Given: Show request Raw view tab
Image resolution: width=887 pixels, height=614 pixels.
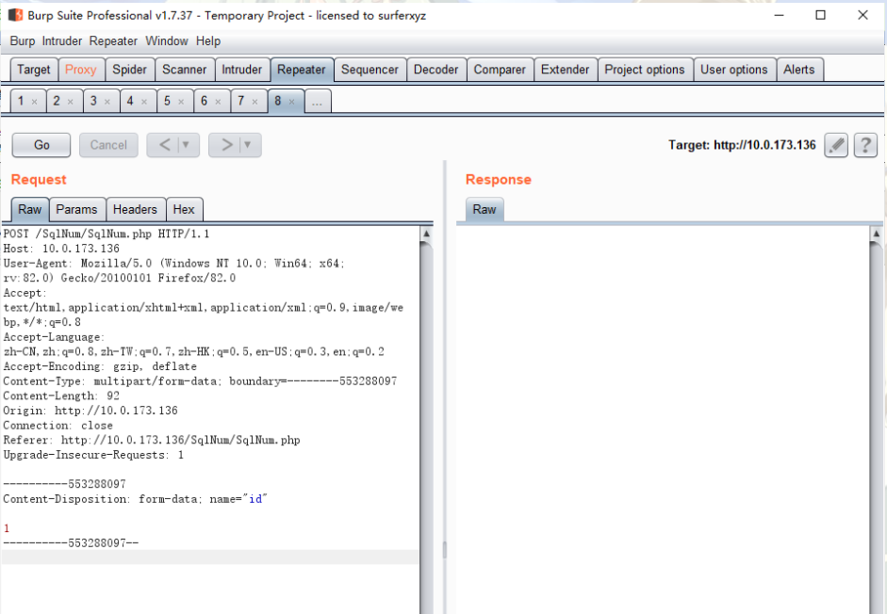Looking at the screenshot, I should click(x=30, y=210).
